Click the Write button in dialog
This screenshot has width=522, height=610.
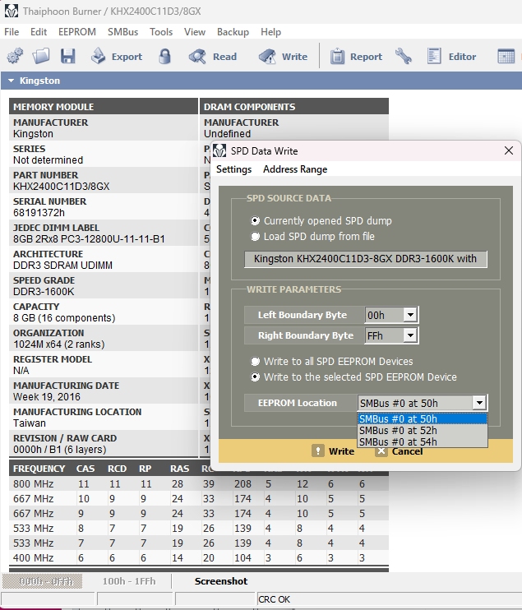click(x=333, y=451)
